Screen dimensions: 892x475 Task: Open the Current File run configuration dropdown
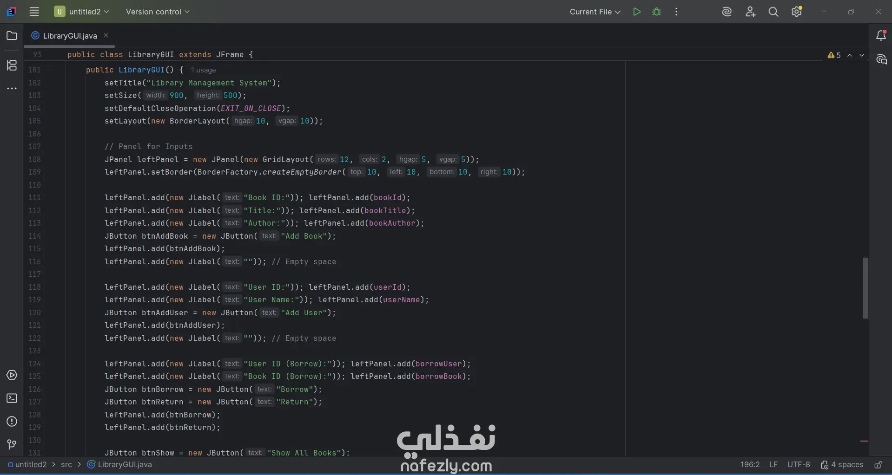click(595, 12)
